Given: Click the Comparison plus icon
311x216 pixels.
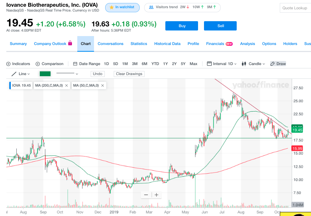Looking at the screenshot, I should tap(38, 64).
